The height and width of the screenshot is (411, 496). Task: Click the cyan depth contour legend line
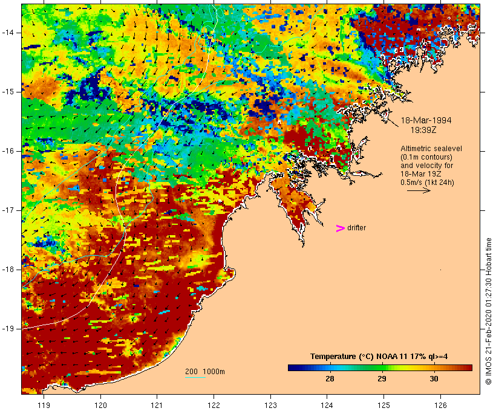tap(195, 378)
